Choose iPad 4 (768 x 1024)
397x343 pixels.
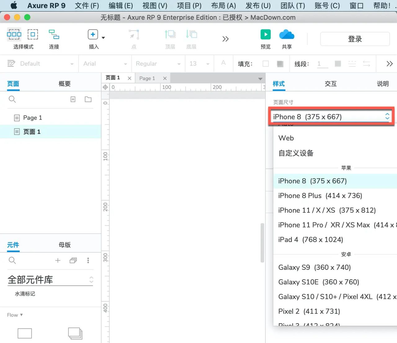(x=335, y=240)
